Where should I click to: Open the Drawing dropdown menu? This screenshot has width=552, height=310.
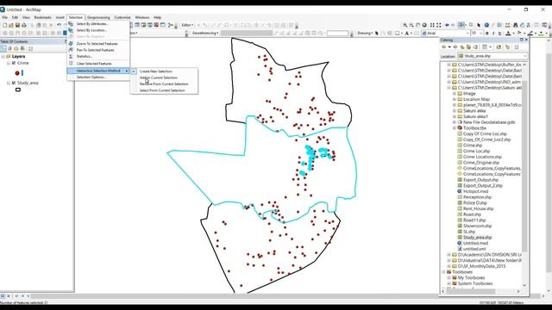[x=365, y=33]
